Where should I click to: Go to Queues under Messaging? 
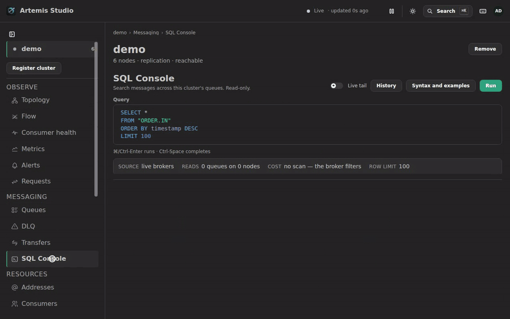point(52,210)
